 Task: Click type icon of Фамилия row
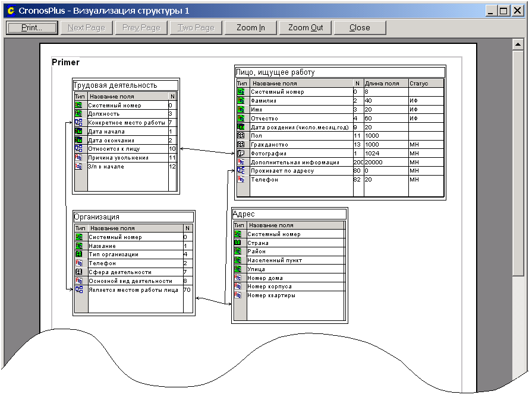241,100
